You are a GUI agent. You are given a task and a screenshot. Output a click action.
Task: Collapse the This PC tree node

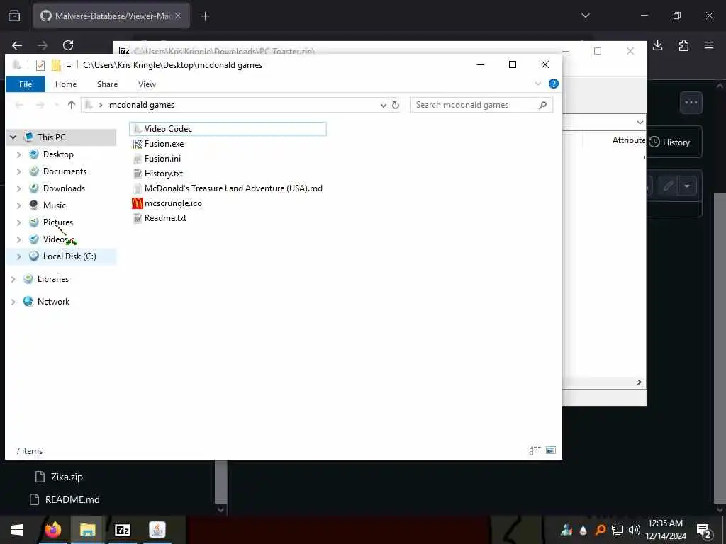13,137
